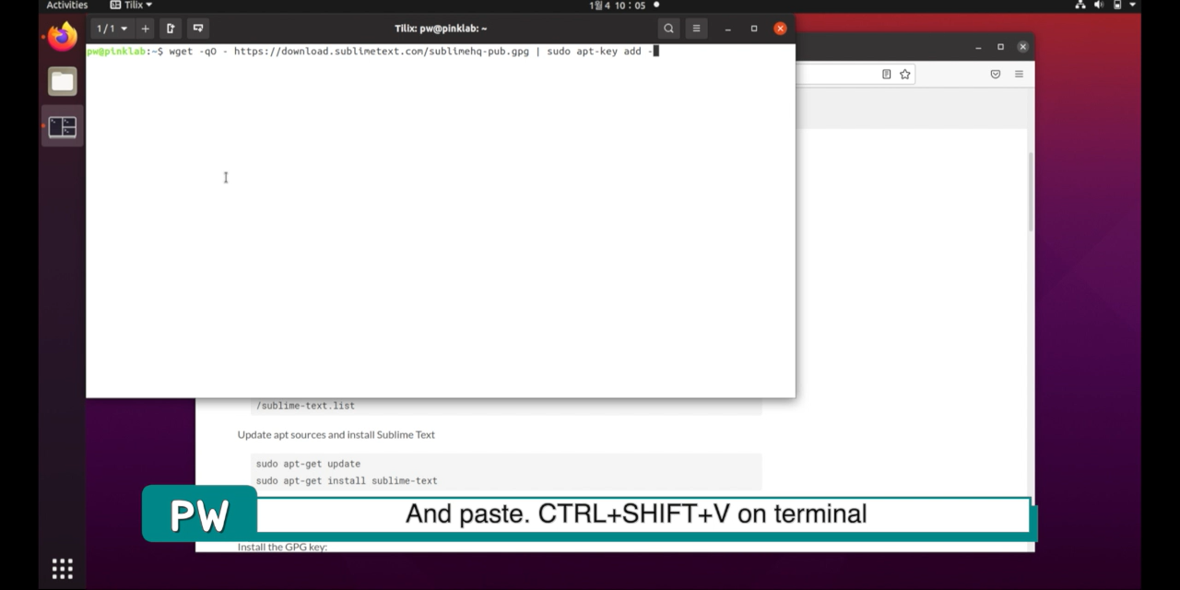Open the Firefox application menu
This screenshot has width=1180, height=590.
tap(1019, 74)
